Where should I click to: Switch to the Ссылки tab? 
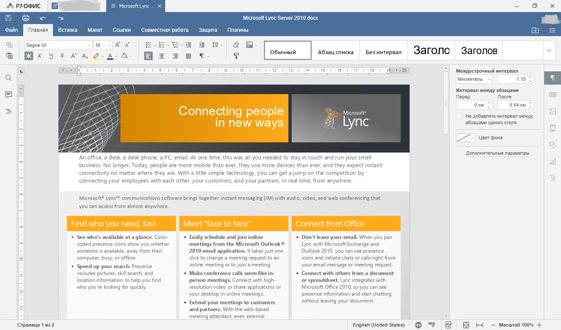point(122,30)
